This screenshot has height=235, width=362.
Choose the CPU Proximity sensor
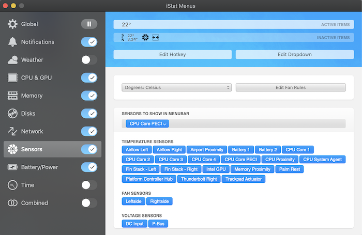280,160
